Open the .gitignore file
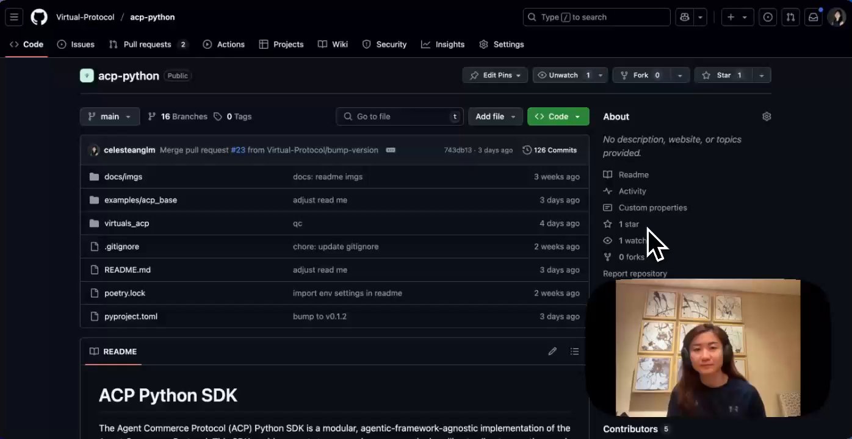The height and width of the screenshot is (439, 852). (121, 247)
